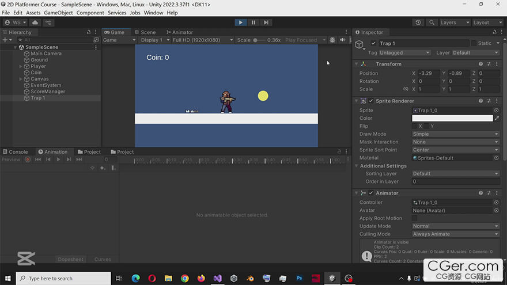Open the cloud services icon
507x285 pixels.
coord(35,22)
